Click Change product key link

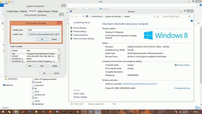(x=182, y=88)
